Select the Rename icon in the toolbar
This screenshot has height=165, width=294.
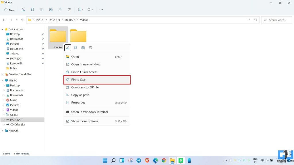click(x=51, y=9)
